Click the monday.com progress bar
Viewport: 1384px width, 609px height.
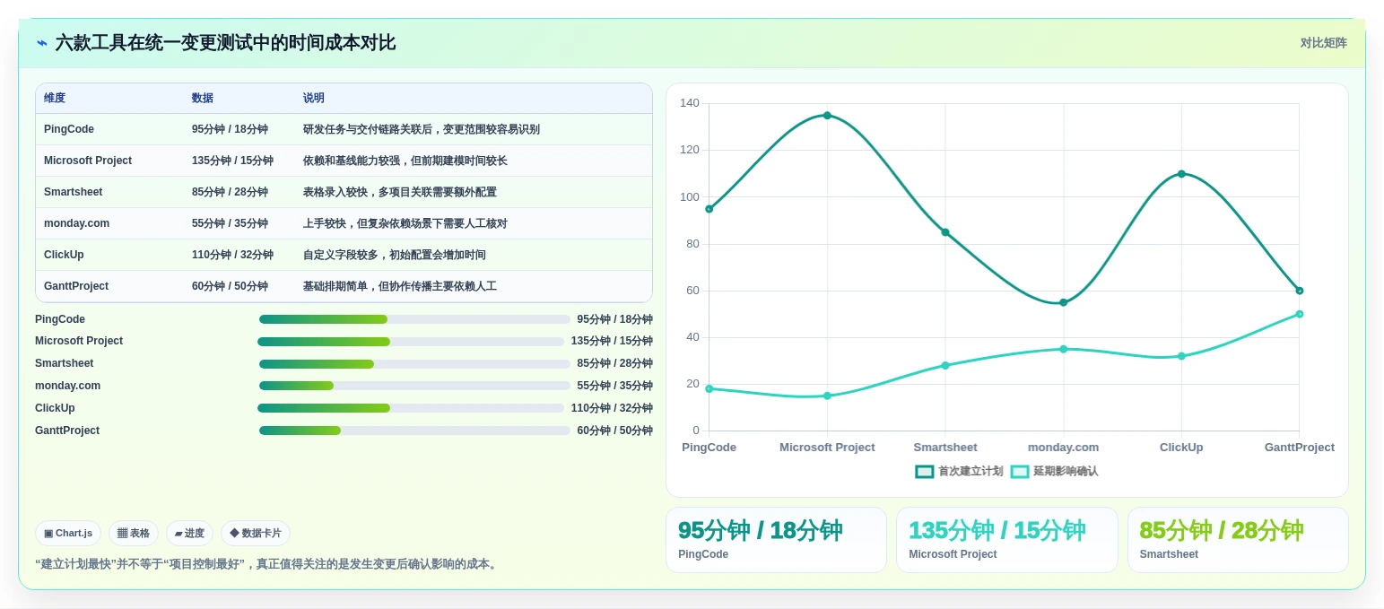tap(414, 386)
